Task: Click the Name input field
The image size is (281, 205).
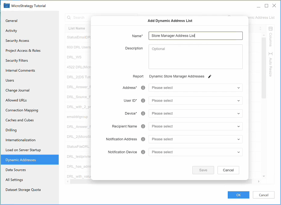Action: tap(195, 36)
